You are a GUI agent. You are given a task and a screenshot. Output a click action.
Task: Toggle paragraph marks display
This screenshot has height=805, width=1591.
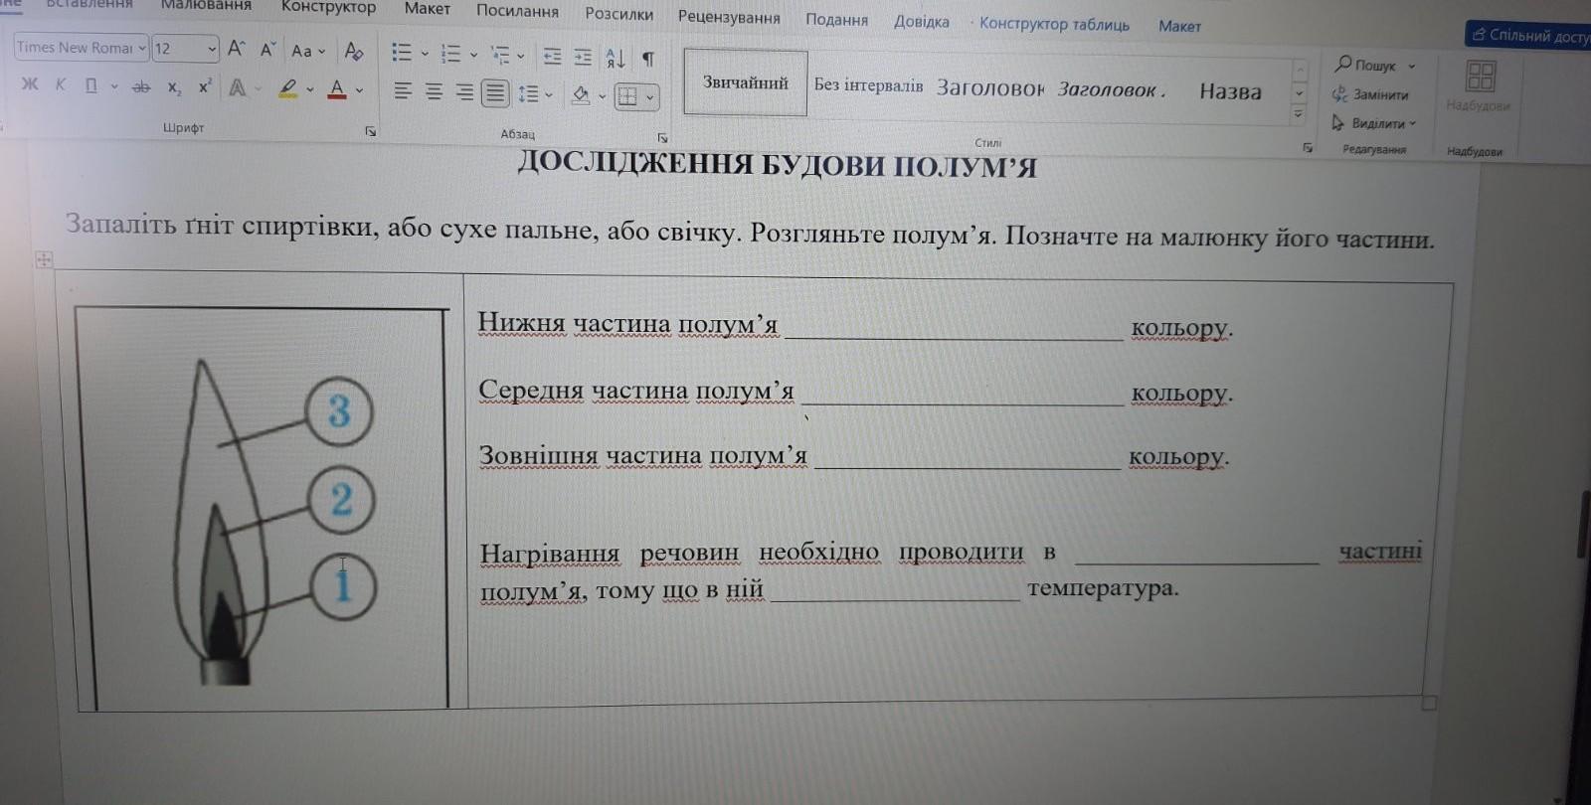[648, 59]
